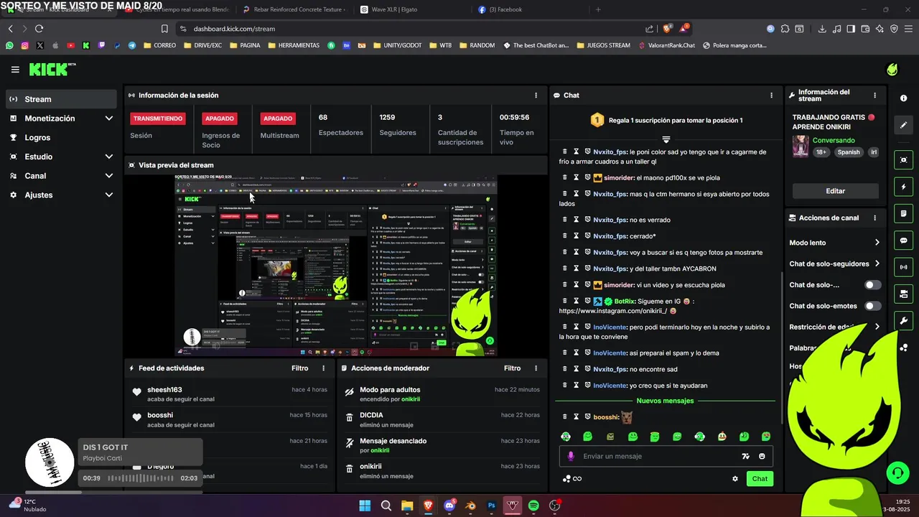This screenshot has width=919, height=517.
Task: Expand the Monetización sidebar section
Action: pos(61,118)
